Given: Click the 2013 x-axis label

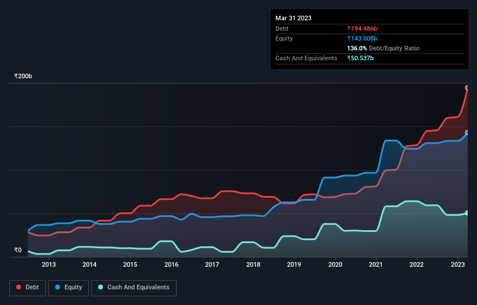Looking at the screenshot, I should (x=49, y=264).
